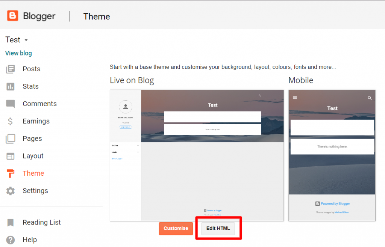Click the View blog link

[18, 53]
